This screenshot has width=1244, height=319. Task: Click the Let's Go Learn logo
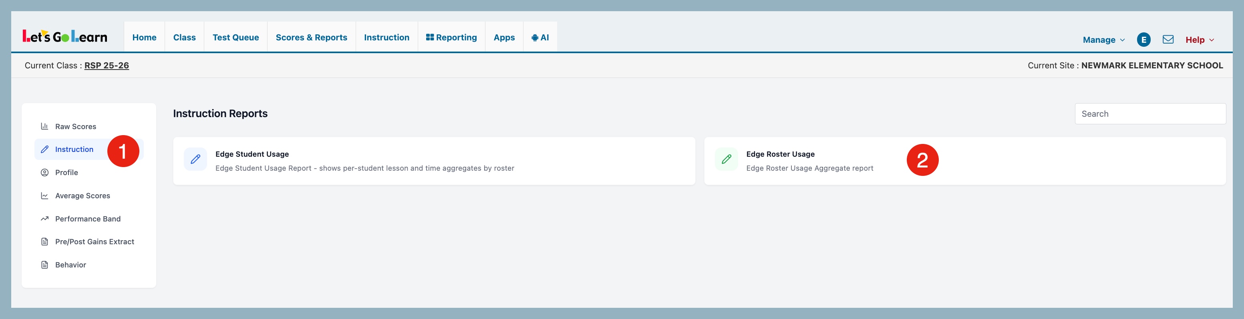tap(65, 37)
